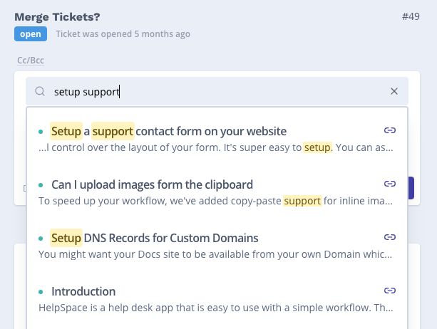Click the search magnifier icon
Image resolution: width=437 pixels, height=329 pixels.
(41, 91)
